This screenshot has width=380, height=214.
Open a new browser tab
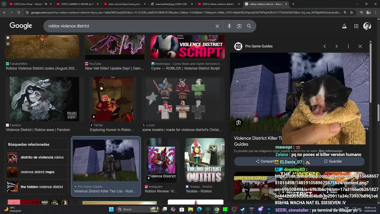(x=293, y=4)
